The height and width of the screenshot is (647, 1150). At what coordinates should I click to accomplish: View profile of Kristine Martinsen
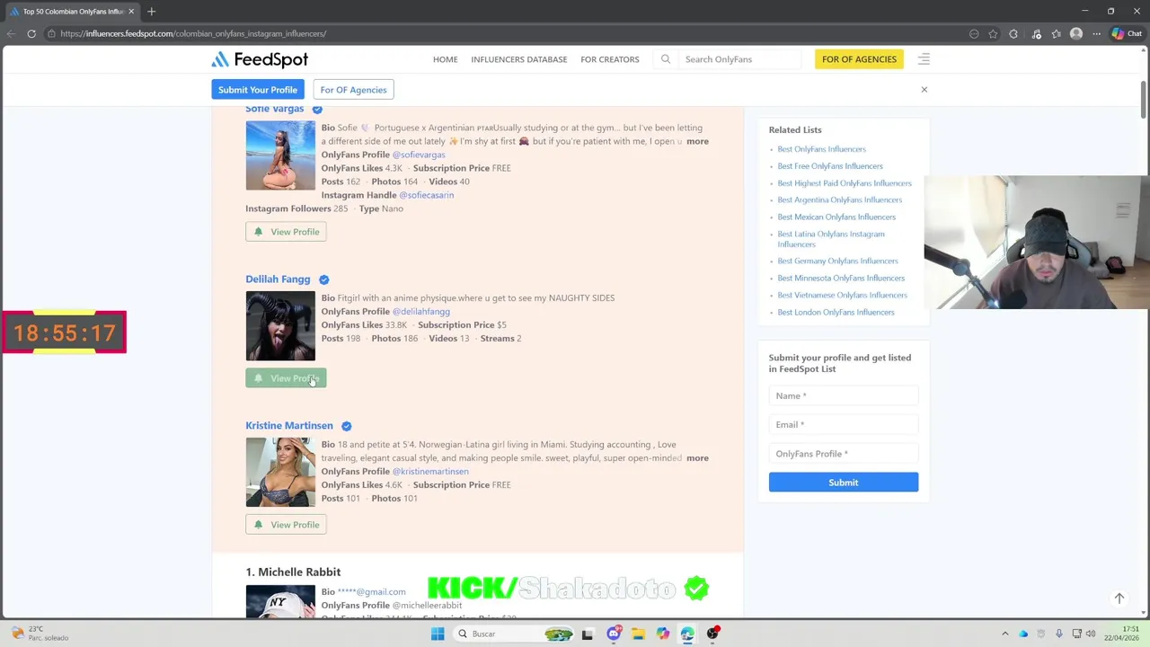[x=286, y=525]
